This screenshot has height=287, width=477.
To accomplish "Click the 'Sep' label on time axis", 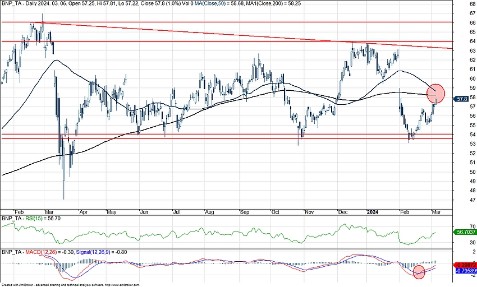I will click(245, 212).
